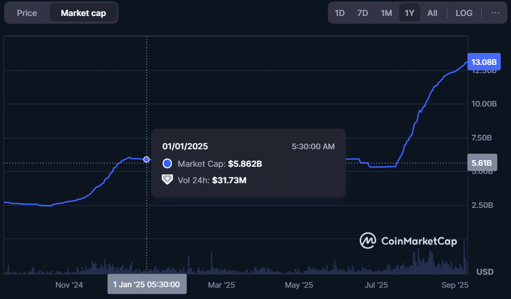Click the 13.08B current value label
The image size is (511, 299).
(x=484, y=62)
